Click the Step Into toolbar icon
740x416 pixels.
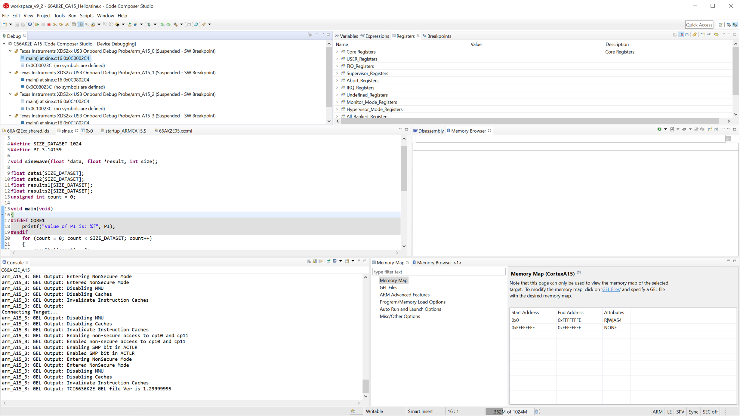[x=55, y=24]
